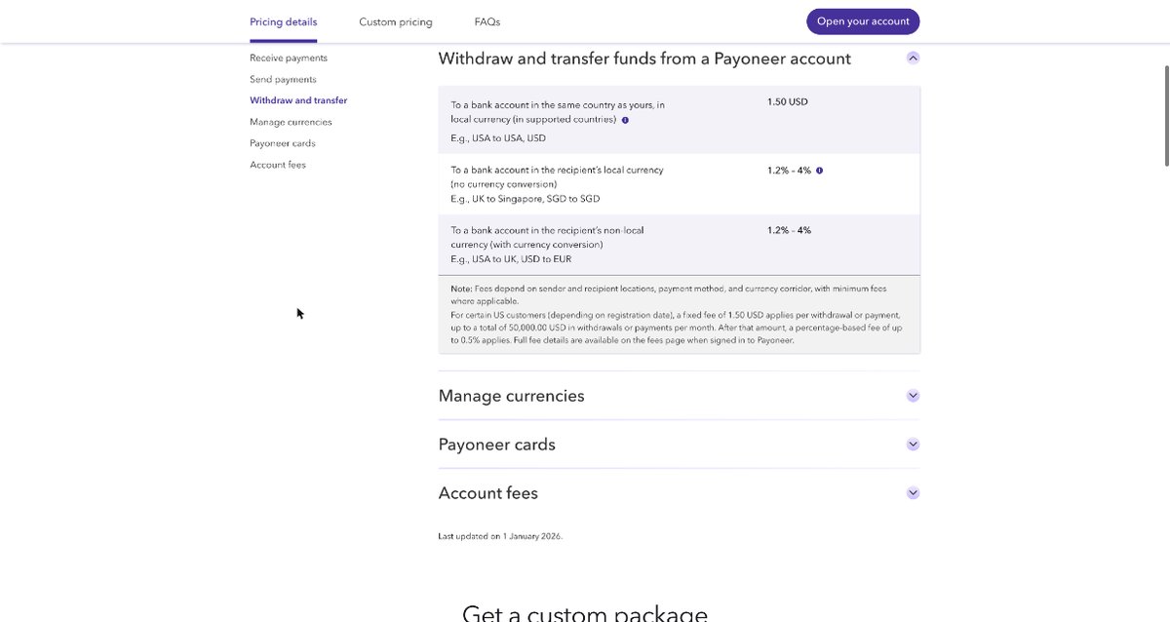Click info icon next to supported countries

point(625,120)
